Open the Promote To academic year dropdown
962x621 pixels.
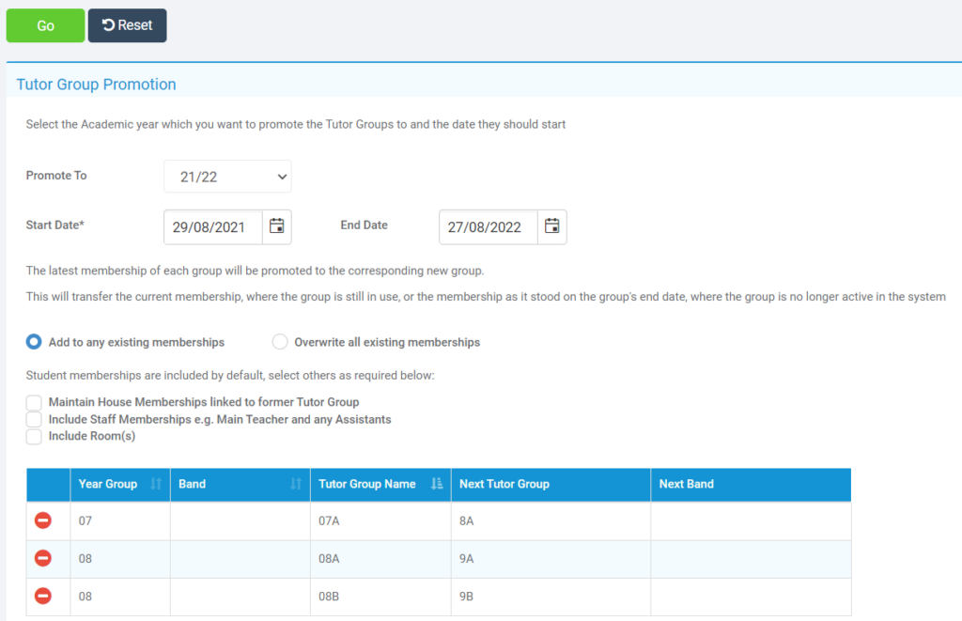[227, 177]
